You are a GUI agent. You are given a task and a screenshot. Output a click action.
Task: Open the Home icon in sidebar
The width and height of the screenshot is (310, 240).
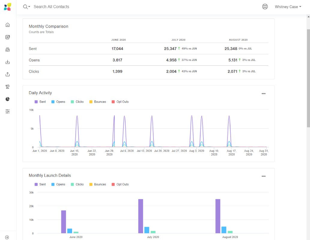tap(8, 25)
